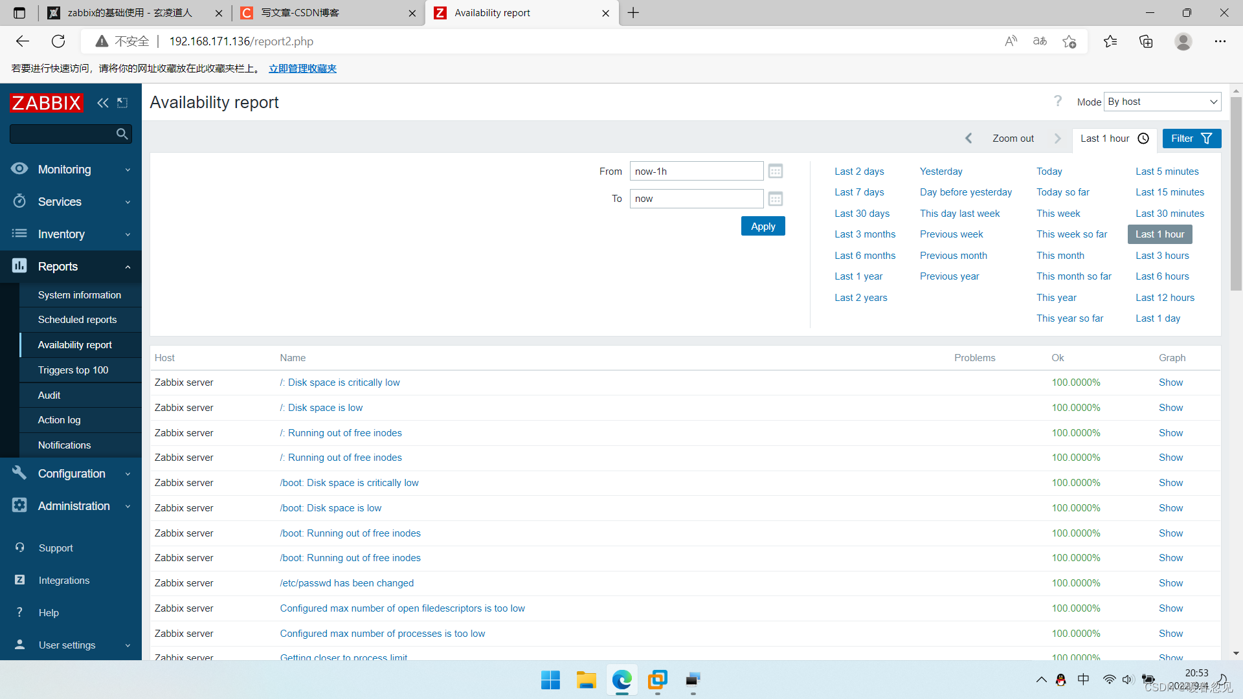Open Scheduled reports page
This screenshot has width=1243, height=699.
point(78,320)
